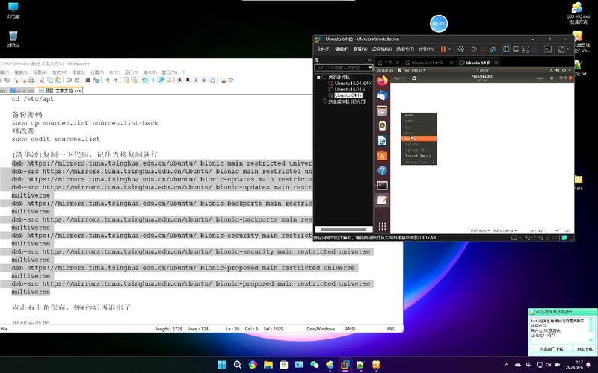Screen dimensions: 598x373
Task: Choose Insert Emoji in gedit context menu
Action: pyautogui.click(x=418, y=156)
